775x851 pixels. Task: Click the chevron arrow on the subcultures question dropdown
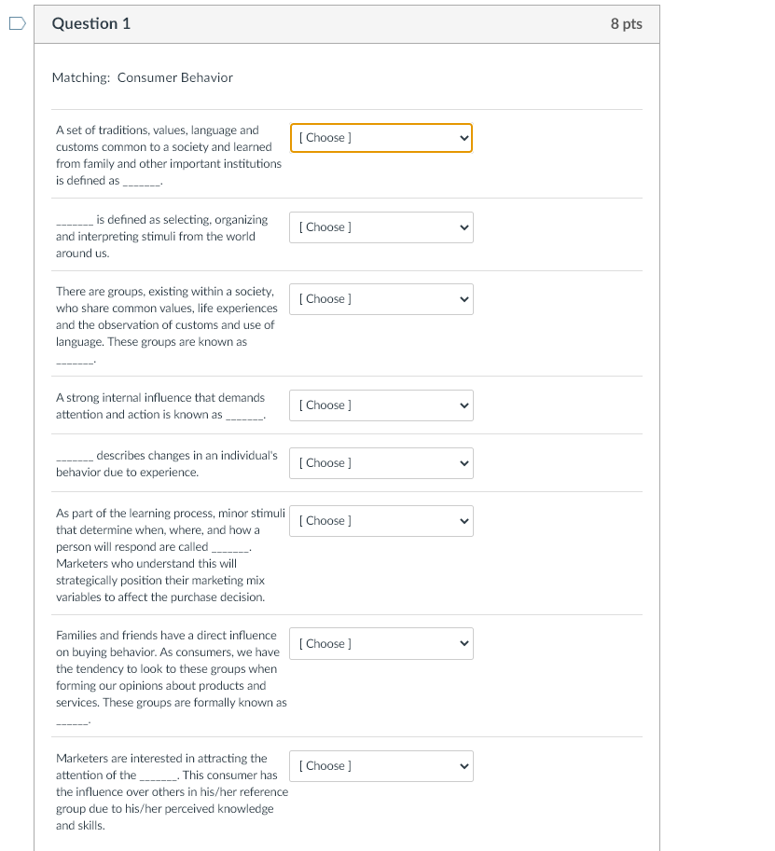[463, 298]
